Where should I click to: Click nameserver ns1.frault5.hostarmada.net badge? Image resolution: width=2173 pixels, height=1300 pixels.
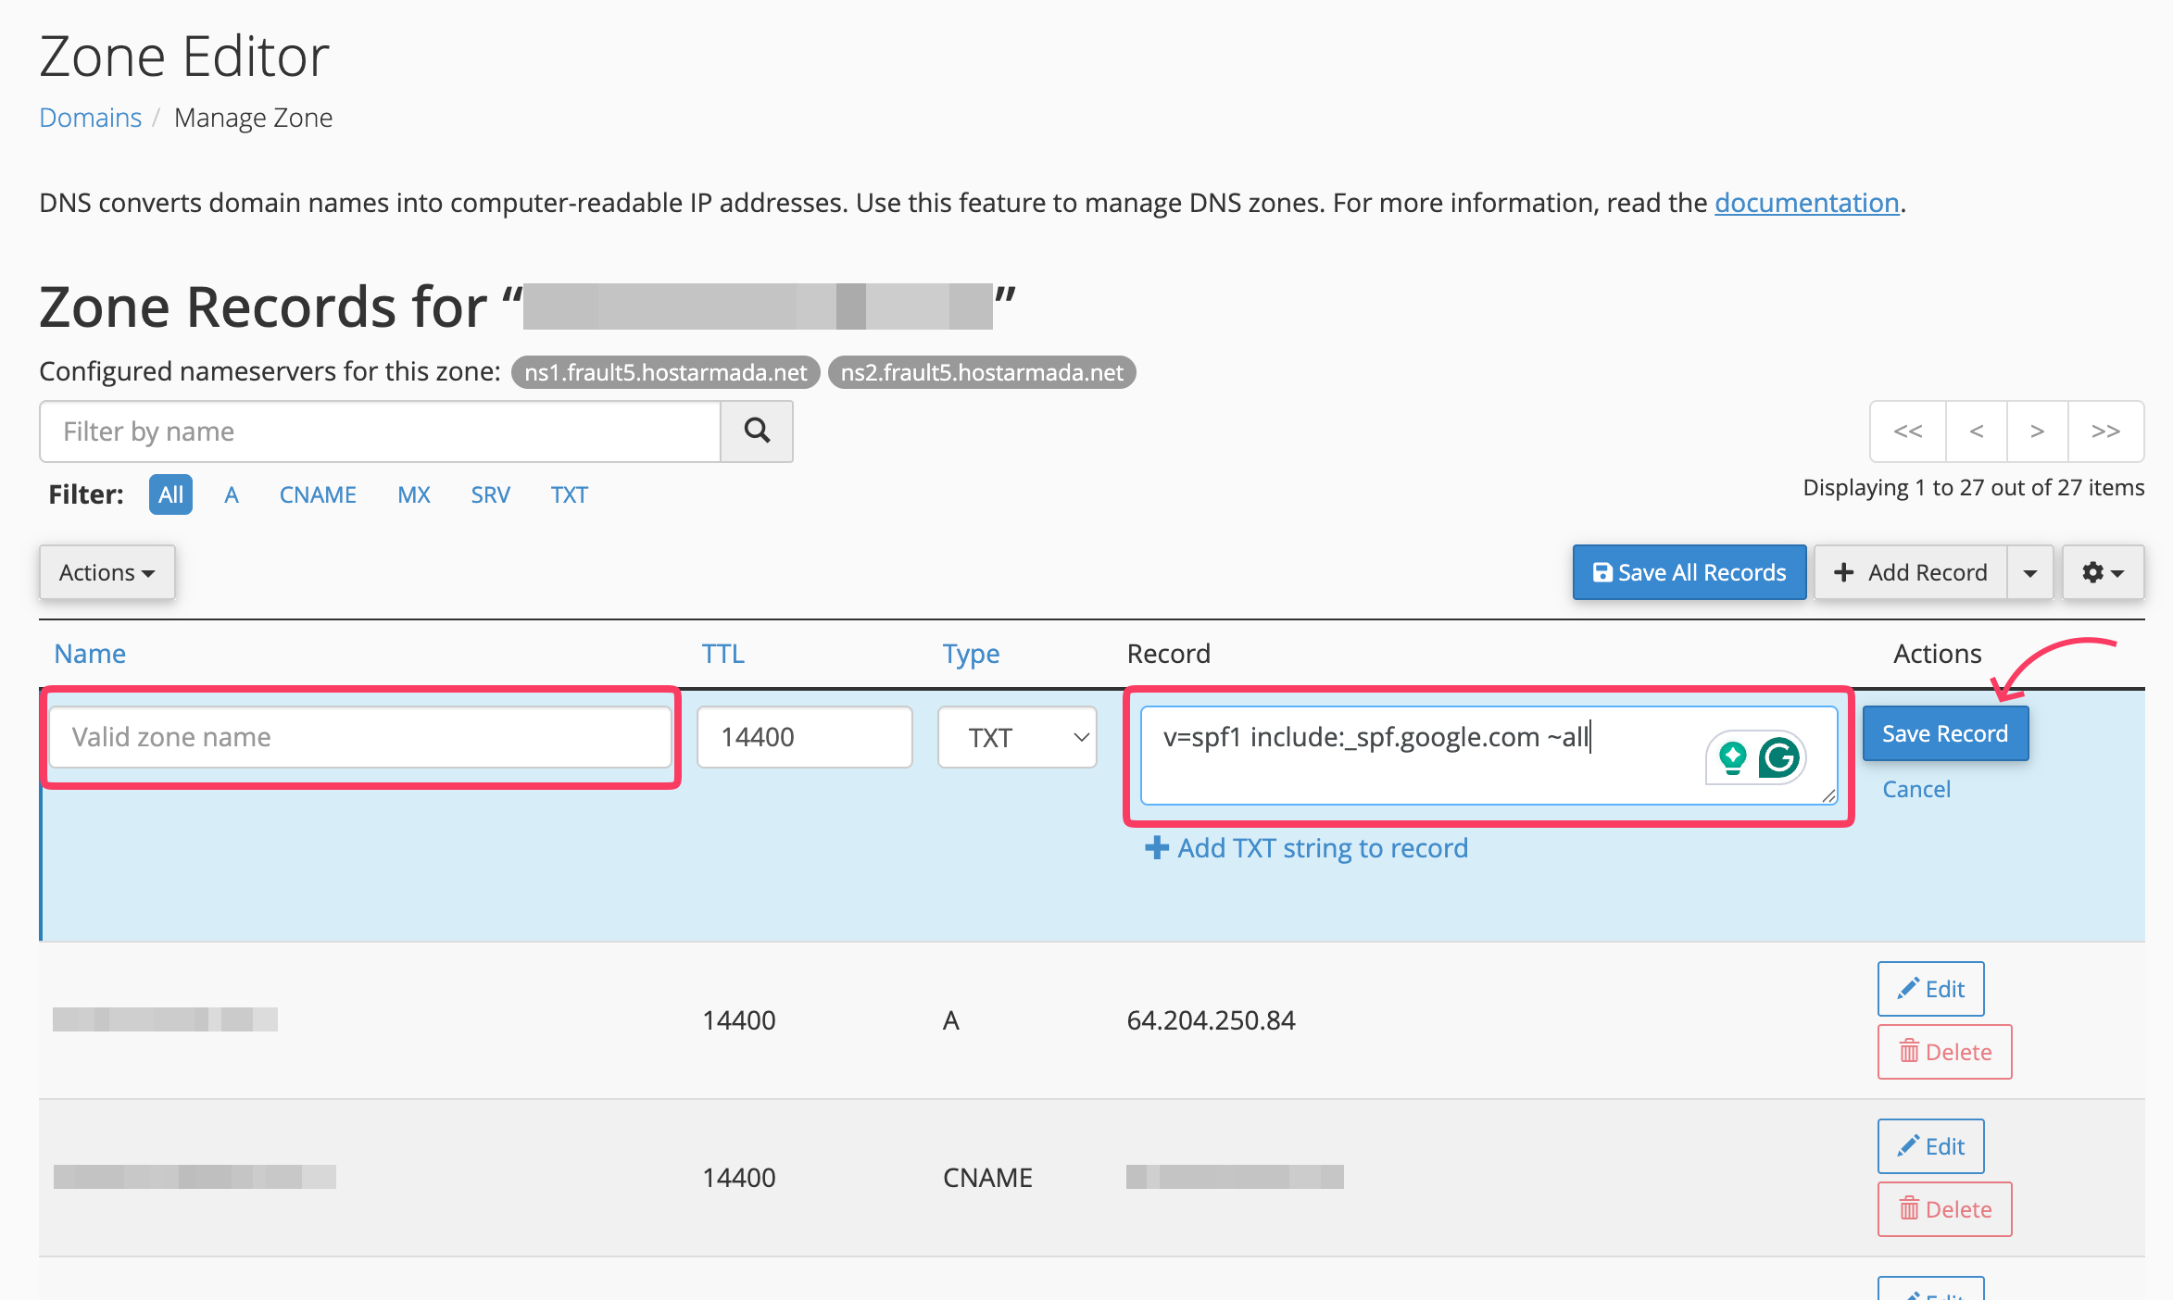(x=665, y=372)
